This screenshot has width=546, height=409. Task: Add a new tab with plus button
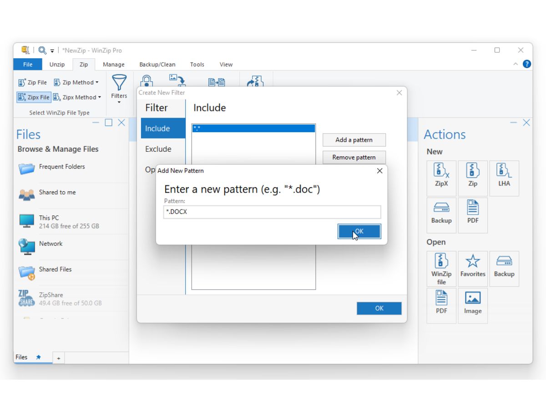[58, 358]
